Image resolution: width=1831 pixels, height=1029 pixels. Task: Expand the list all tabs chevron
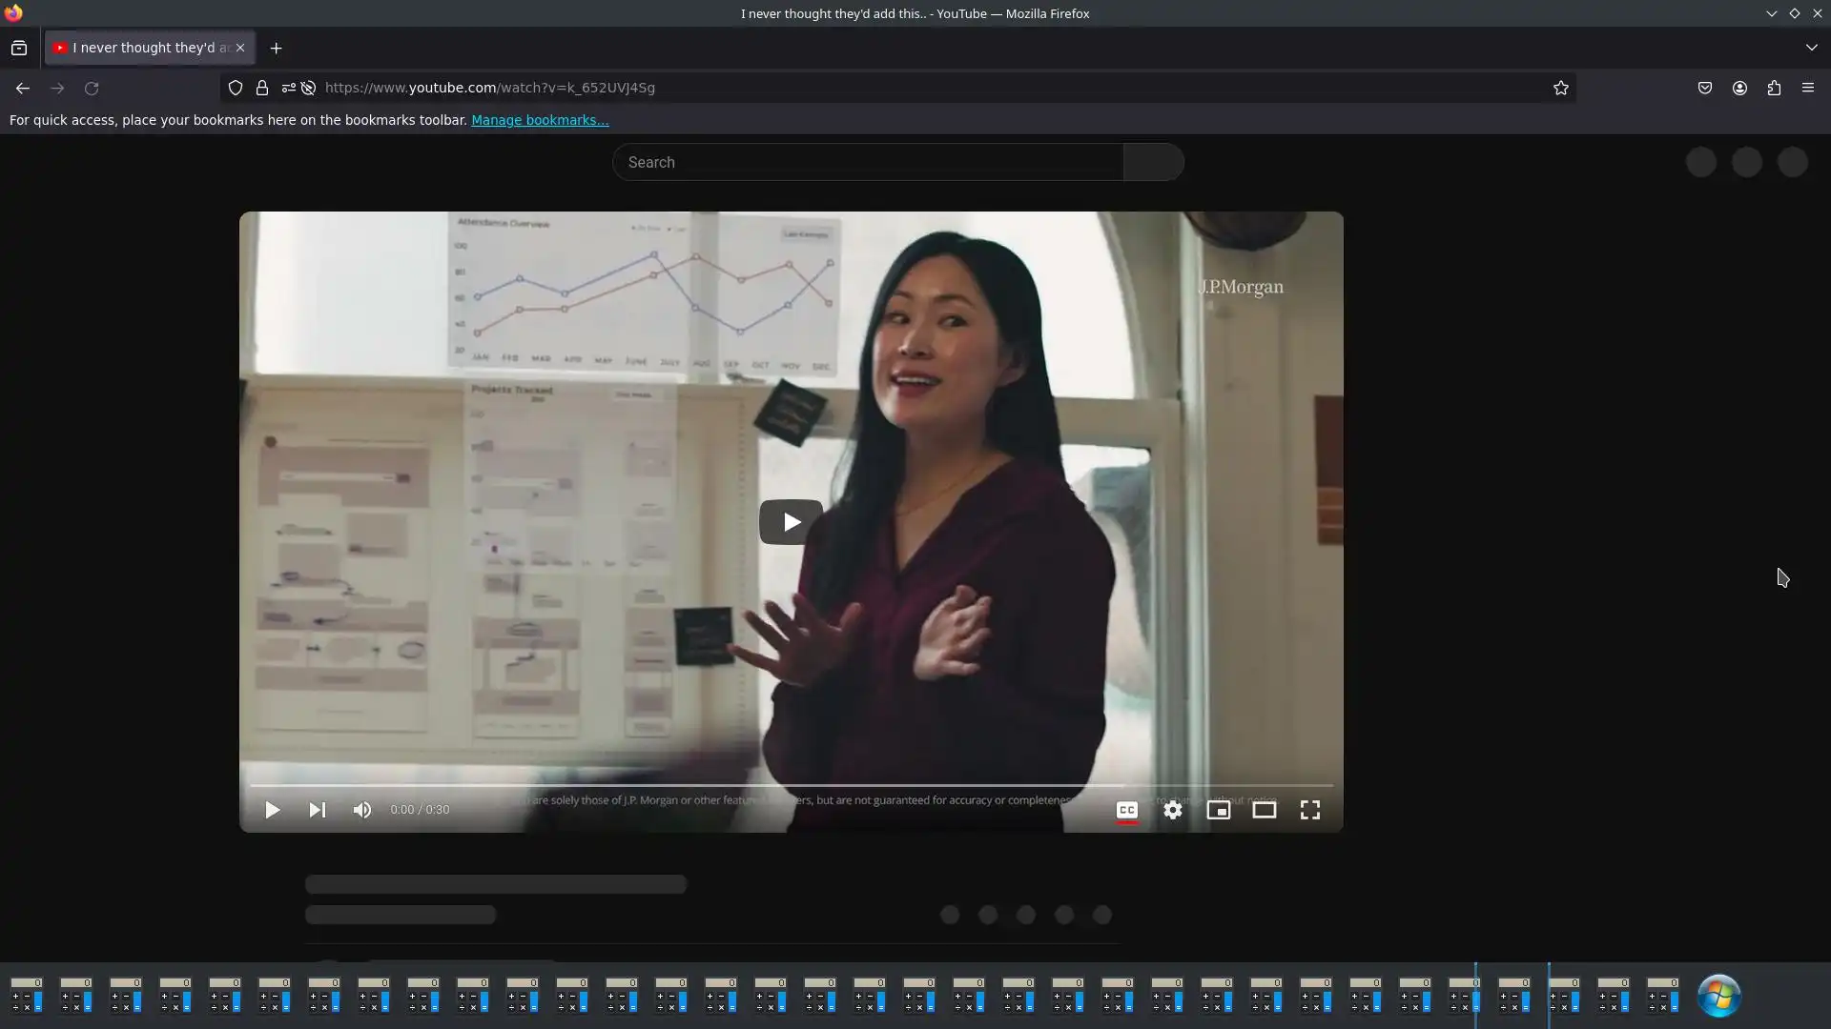(x=1811, y=48)
